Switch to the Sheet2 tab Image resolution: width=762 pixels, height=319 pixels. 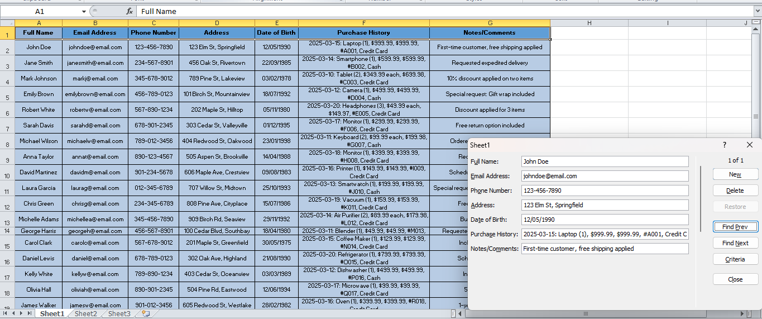(86, 314)
